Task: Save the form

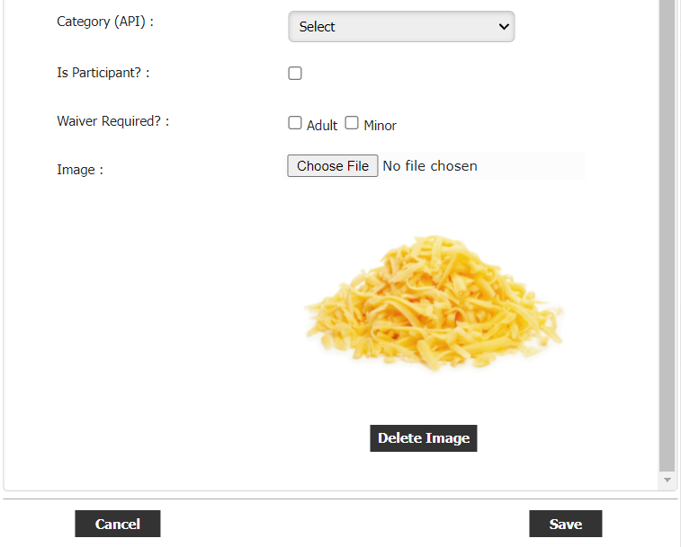Action: (x=566, y=525)
